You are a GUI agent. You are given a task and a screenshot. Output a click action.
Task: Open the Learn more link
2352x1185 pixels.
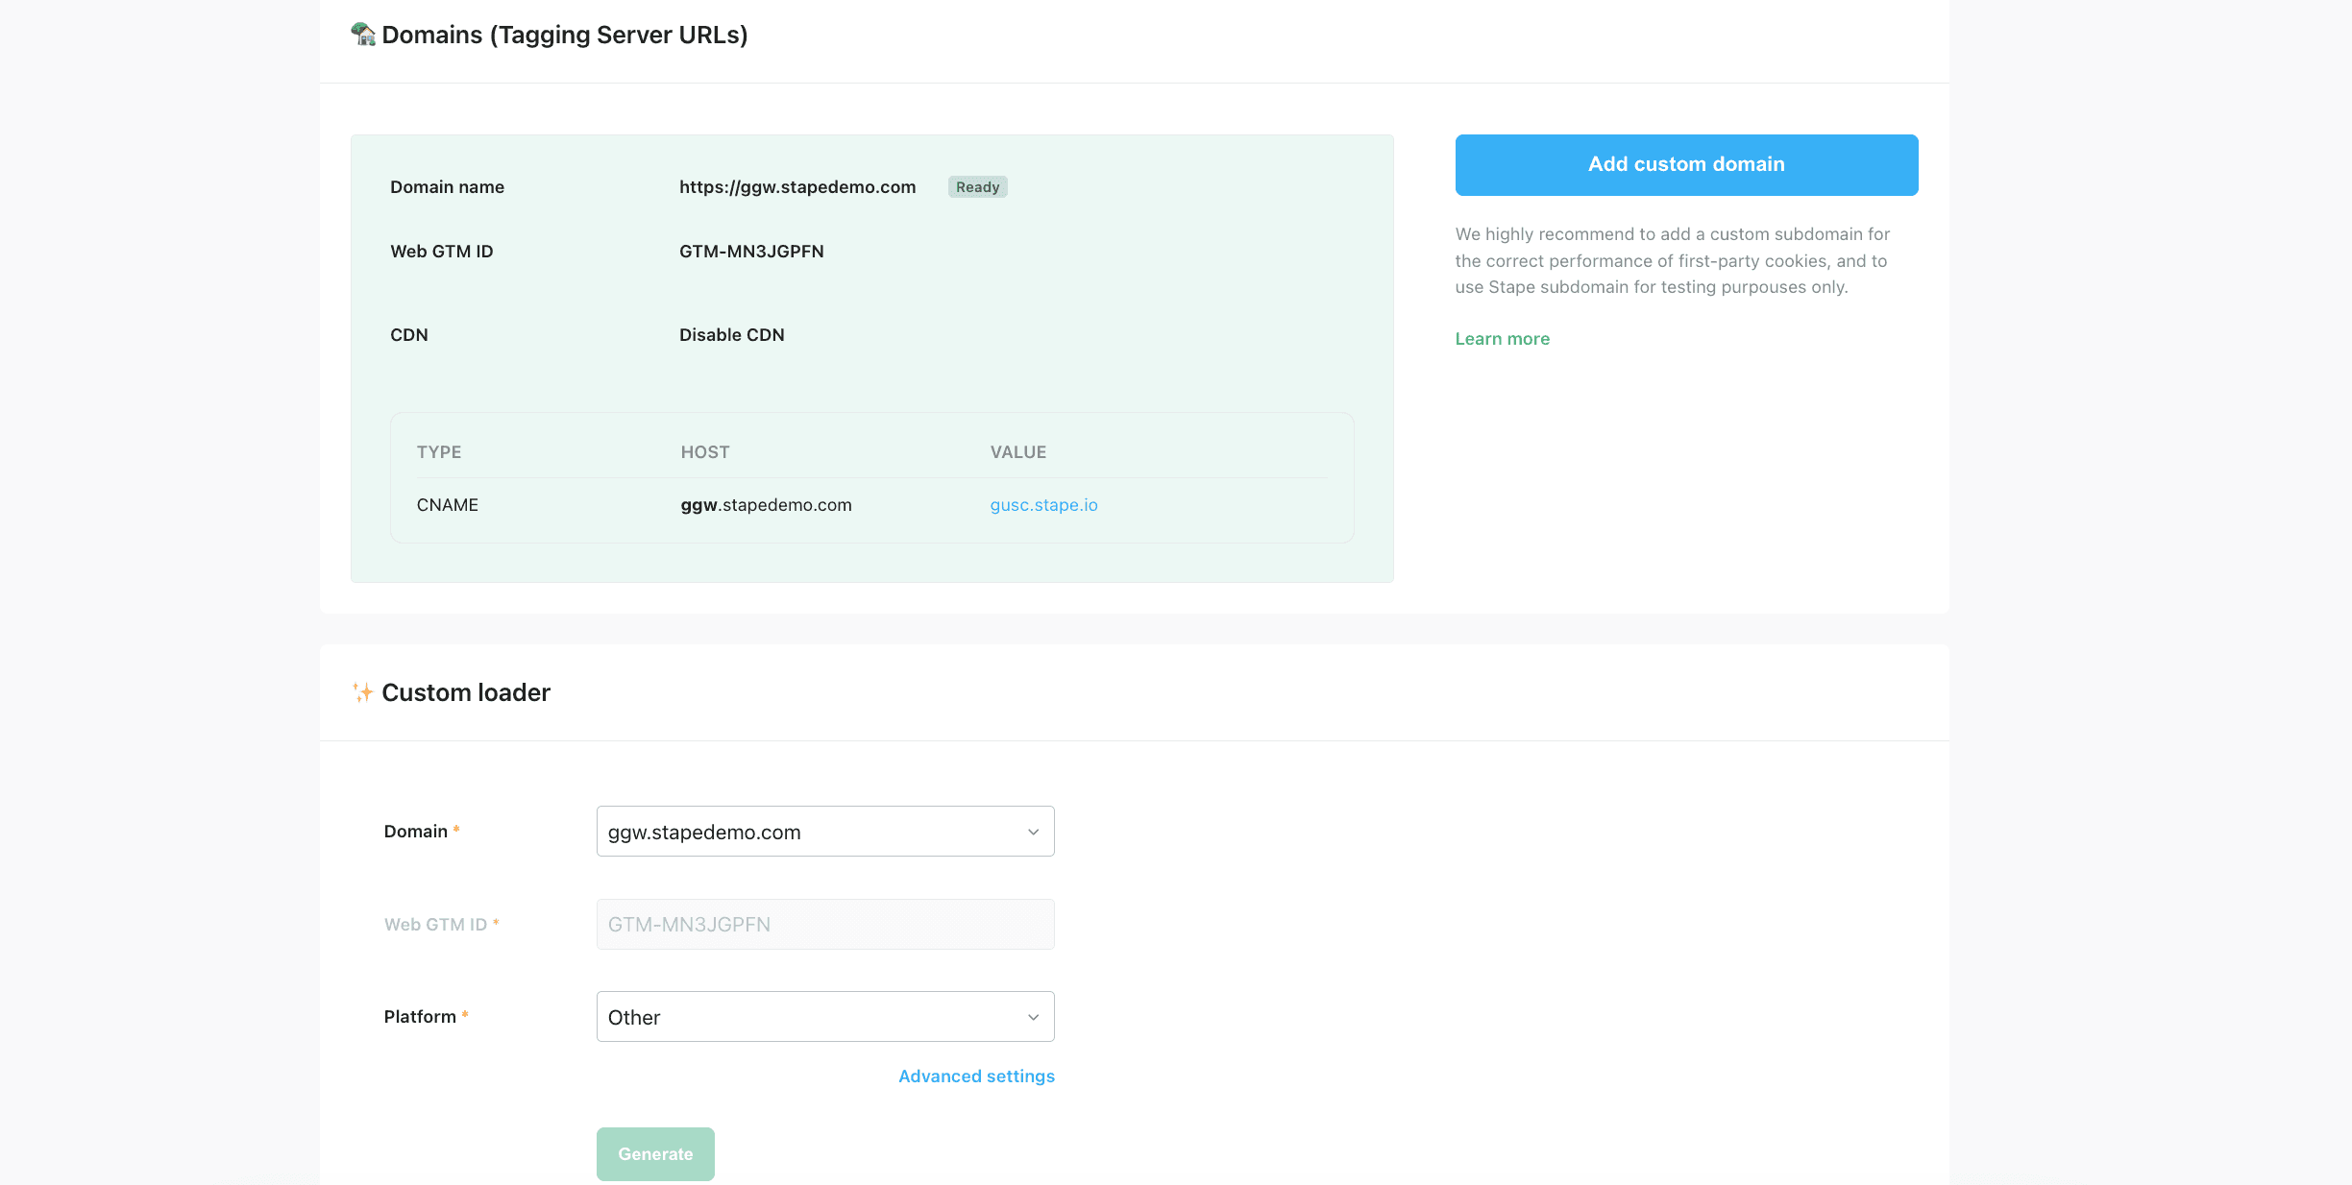tap(1502, 339)
